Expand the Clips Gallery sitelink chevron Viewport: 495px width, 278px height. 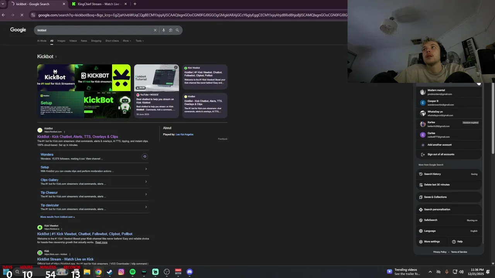146,181
